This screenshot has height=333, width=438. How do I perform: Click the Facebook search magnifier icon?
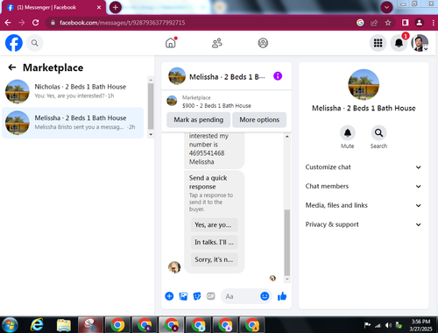pos(35,43)
